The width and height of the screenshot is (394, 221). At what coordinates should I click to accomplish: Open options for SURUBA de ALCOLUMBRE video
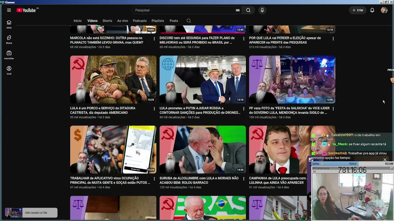[244, 179]
